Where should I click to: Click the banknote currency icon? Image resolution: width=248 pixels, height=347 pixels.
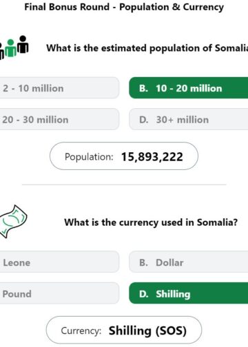pos(13,222)
